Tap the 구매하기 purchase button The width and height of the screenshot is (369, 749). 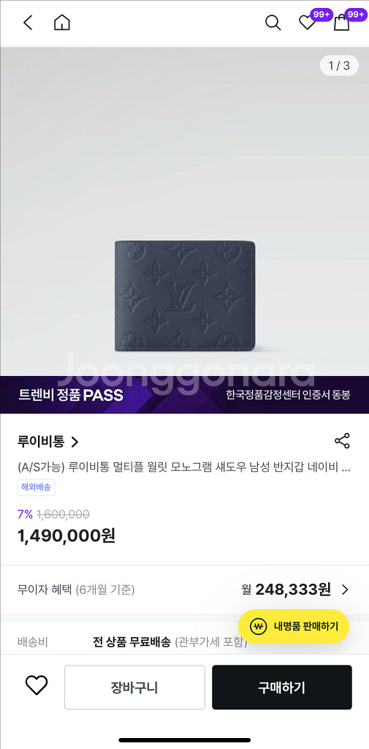tap(282, 688)
